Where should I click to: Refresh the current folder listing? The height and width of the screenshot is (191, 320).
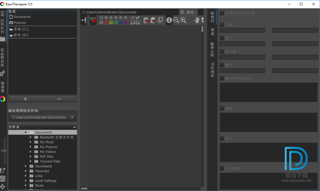click(x=182, y=12)
